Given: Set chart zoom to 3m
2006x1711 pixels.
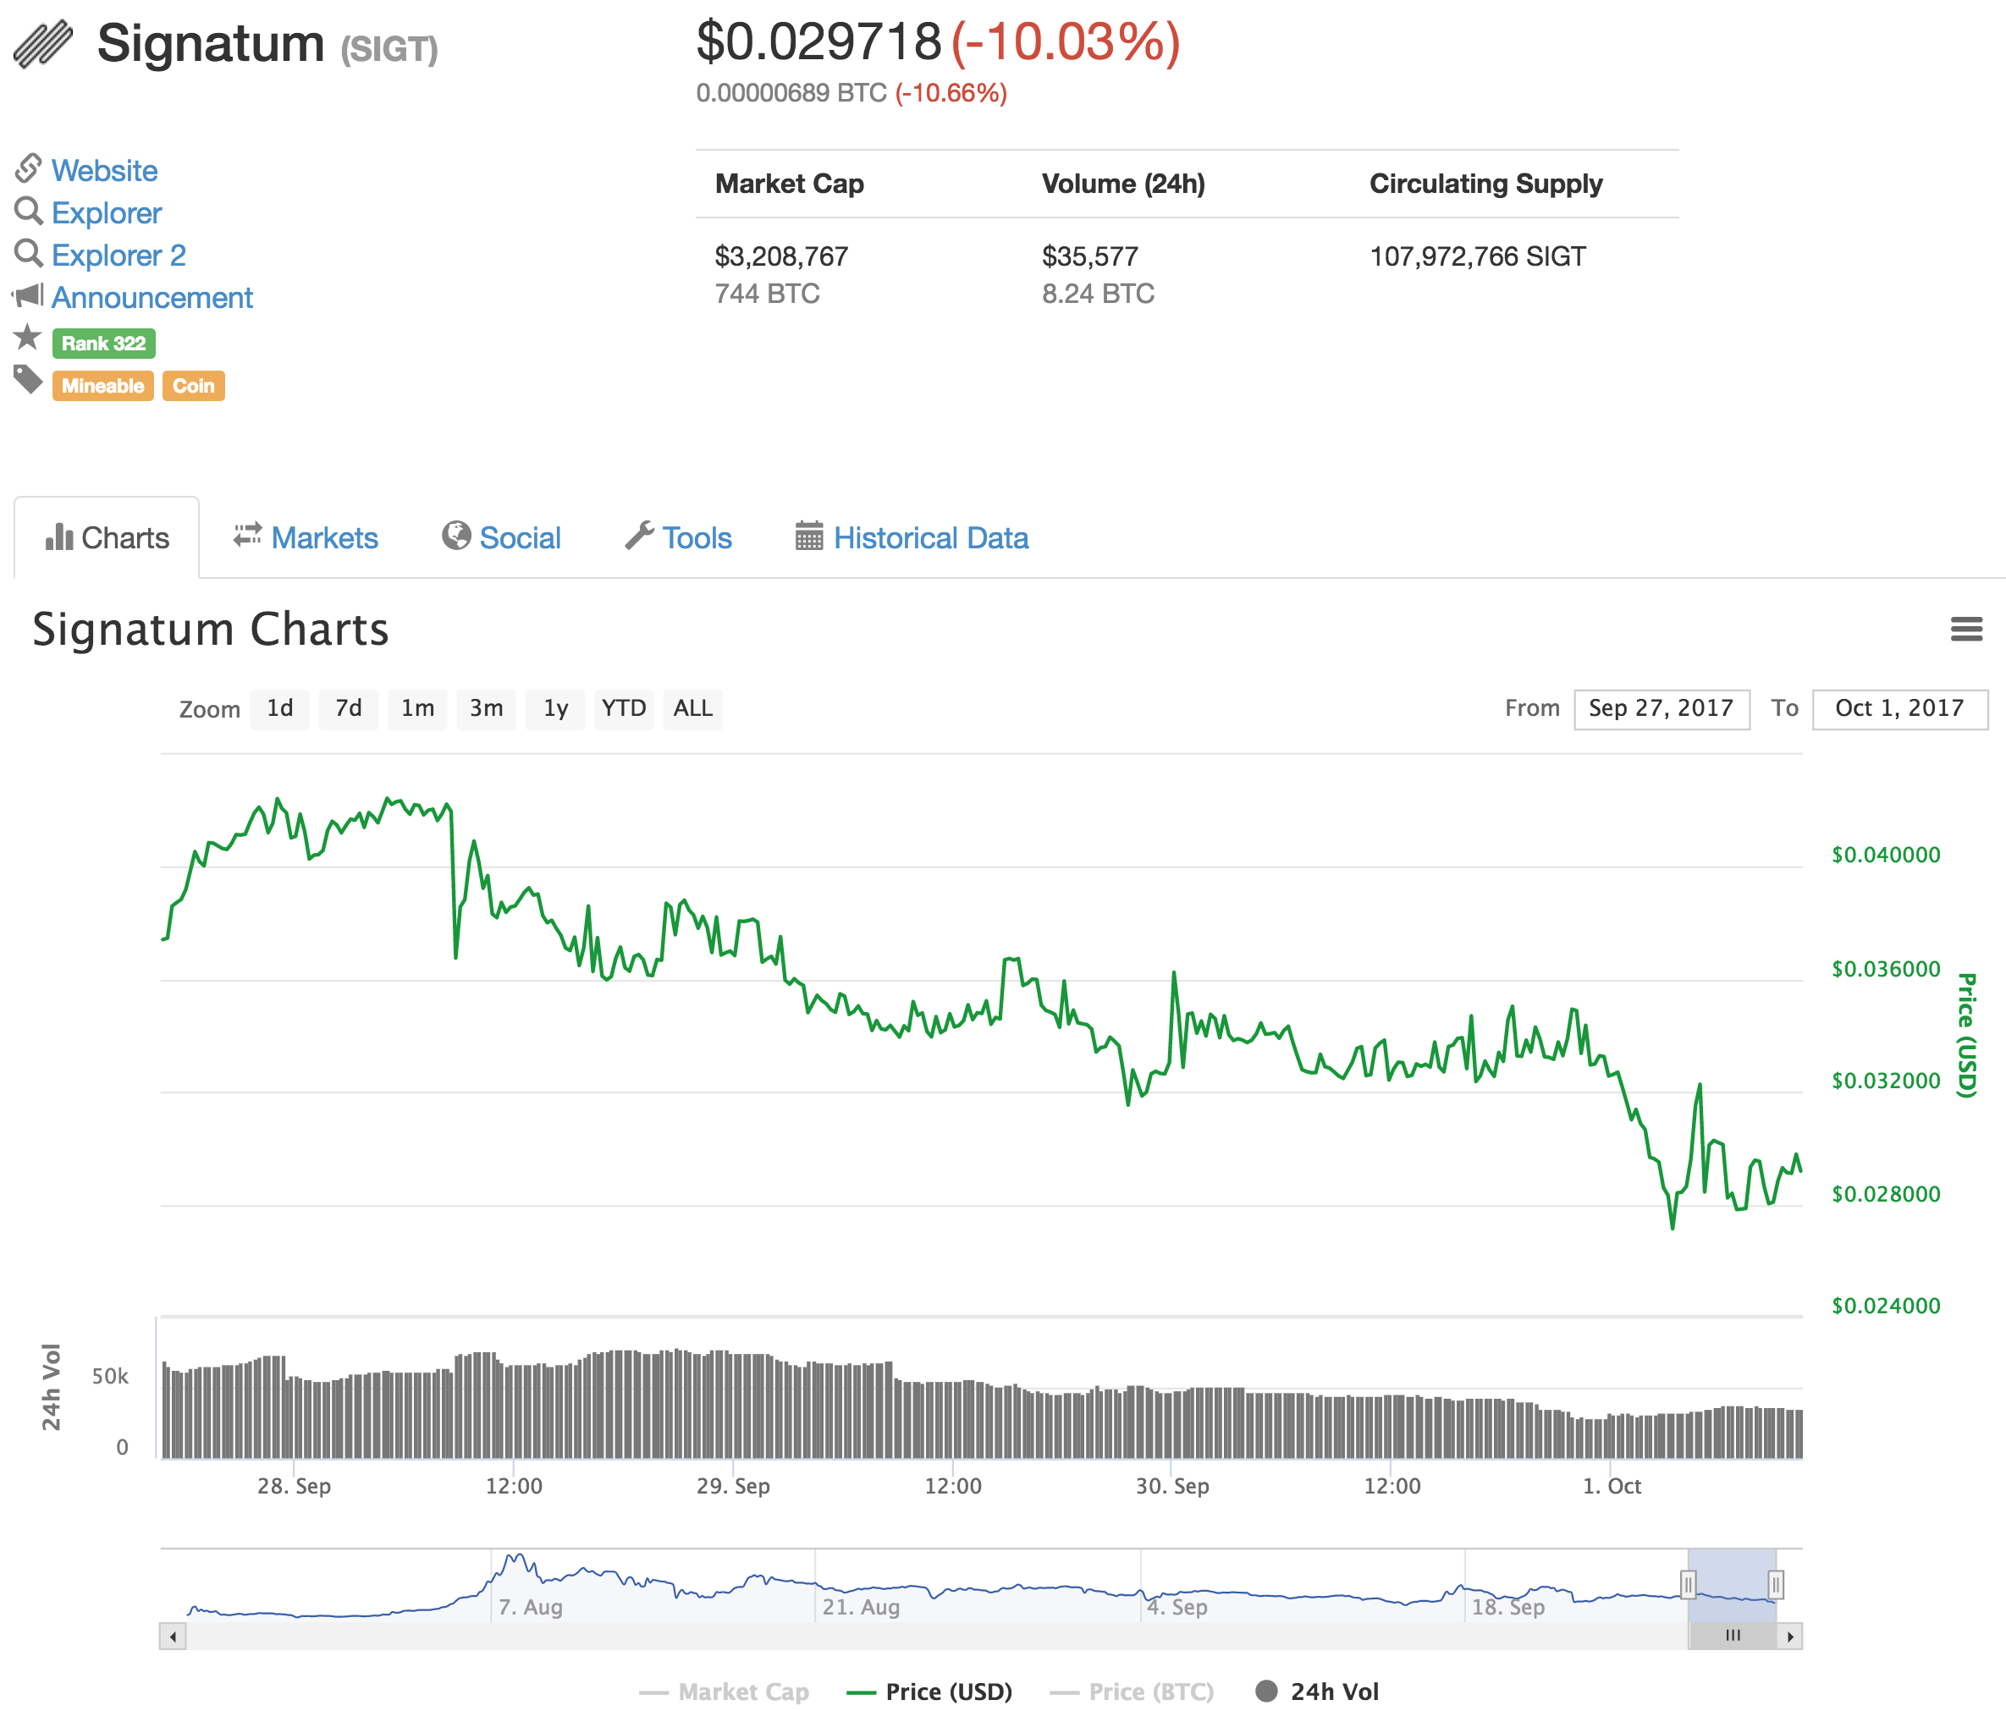Looking at the screenshot, I should pyautogui.click(x=486, y=708).
